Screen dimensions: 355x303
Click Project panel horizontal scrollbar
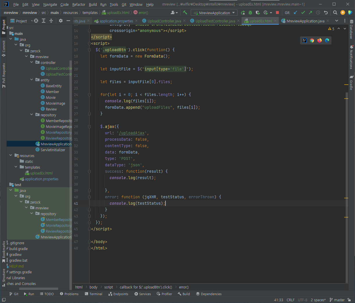39,289
